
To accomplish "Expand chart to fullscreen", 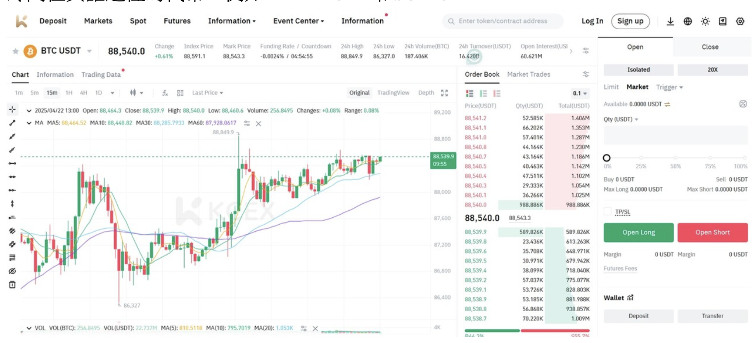I will [444, 93].
